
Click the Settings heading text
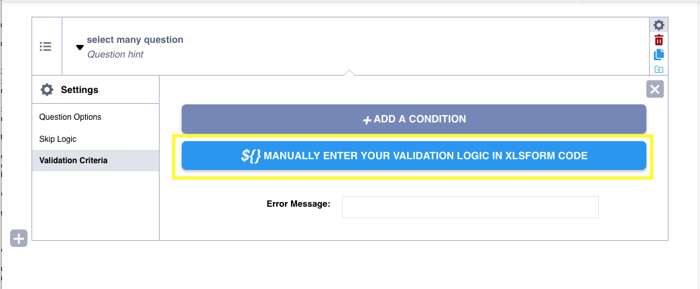pyautogui.click(x=80, y=90)
